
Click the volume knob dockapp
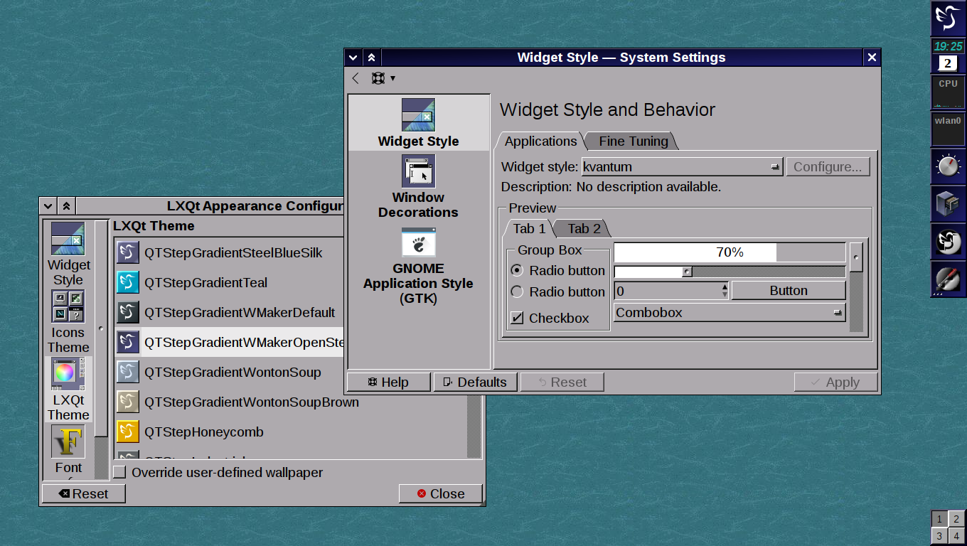(949, 166)
